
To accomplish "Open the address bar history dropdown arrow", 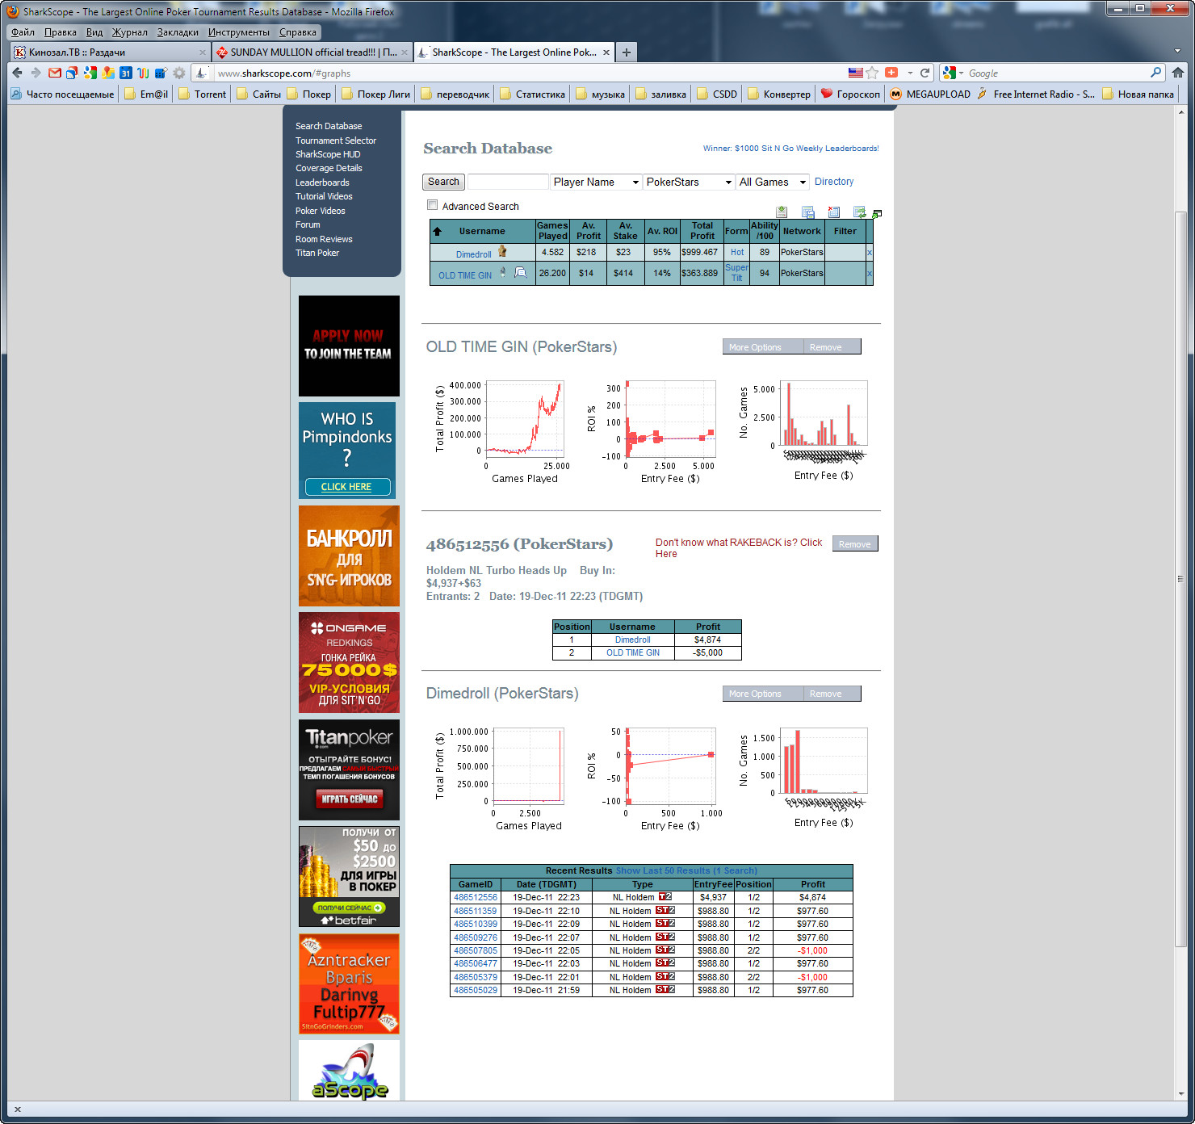I will pyautogui.click(x=910, y=73).
